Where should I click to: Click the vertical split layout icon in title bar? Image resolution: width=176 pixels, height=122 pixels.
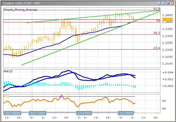pos(159,3)
